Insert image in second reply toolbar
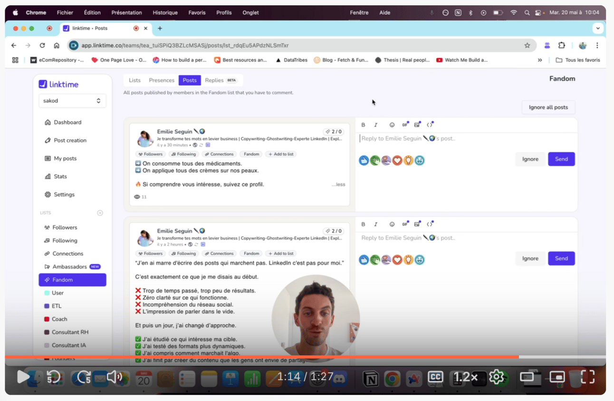 click(x=417, y=224)
